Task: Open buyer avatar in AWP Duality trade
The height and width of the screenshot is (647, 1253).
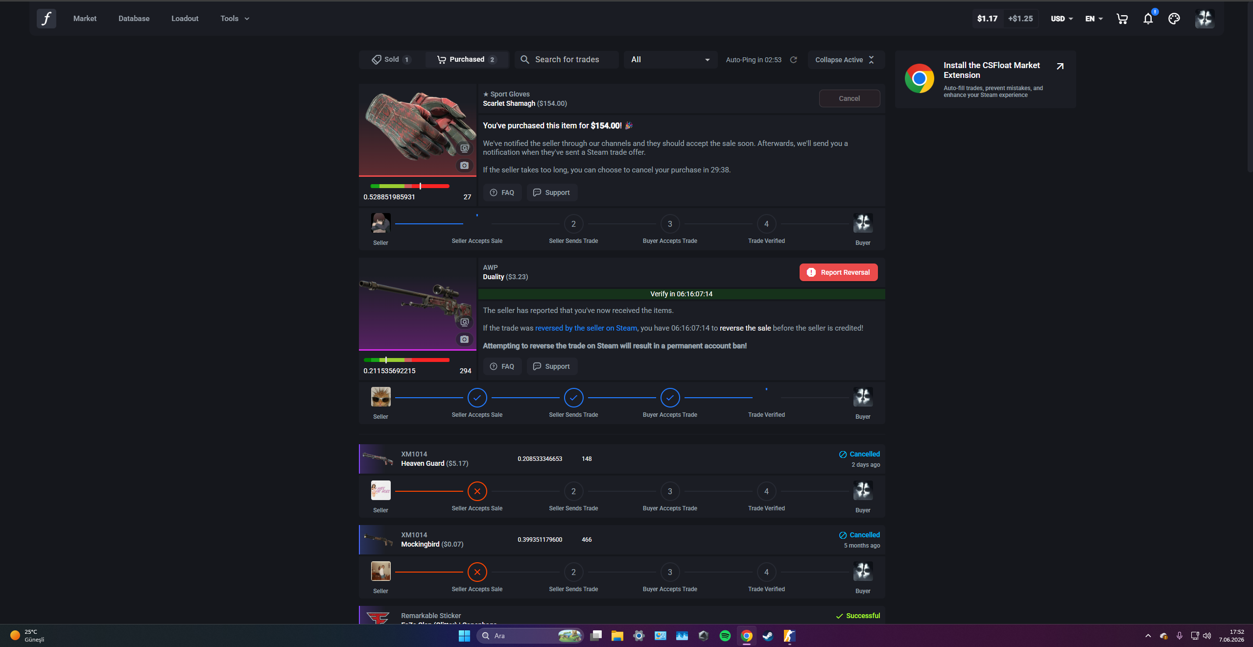Action: coord(863,397)
